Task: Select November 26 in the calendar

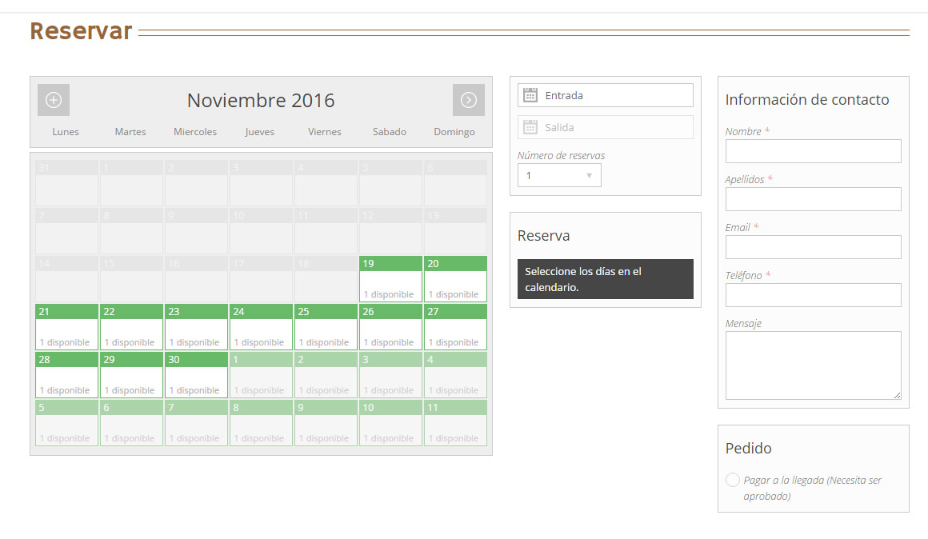Action: click(x=390, y=327)
